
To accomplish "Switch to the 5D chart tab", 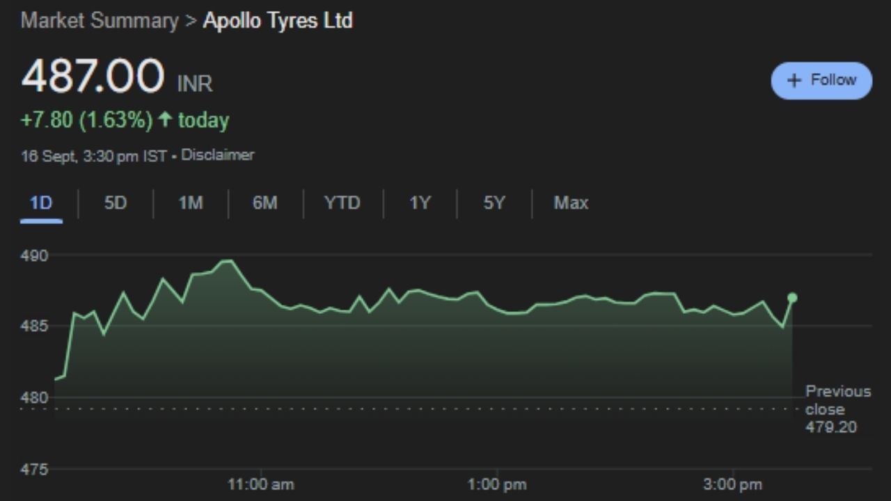I will [116, 203].
